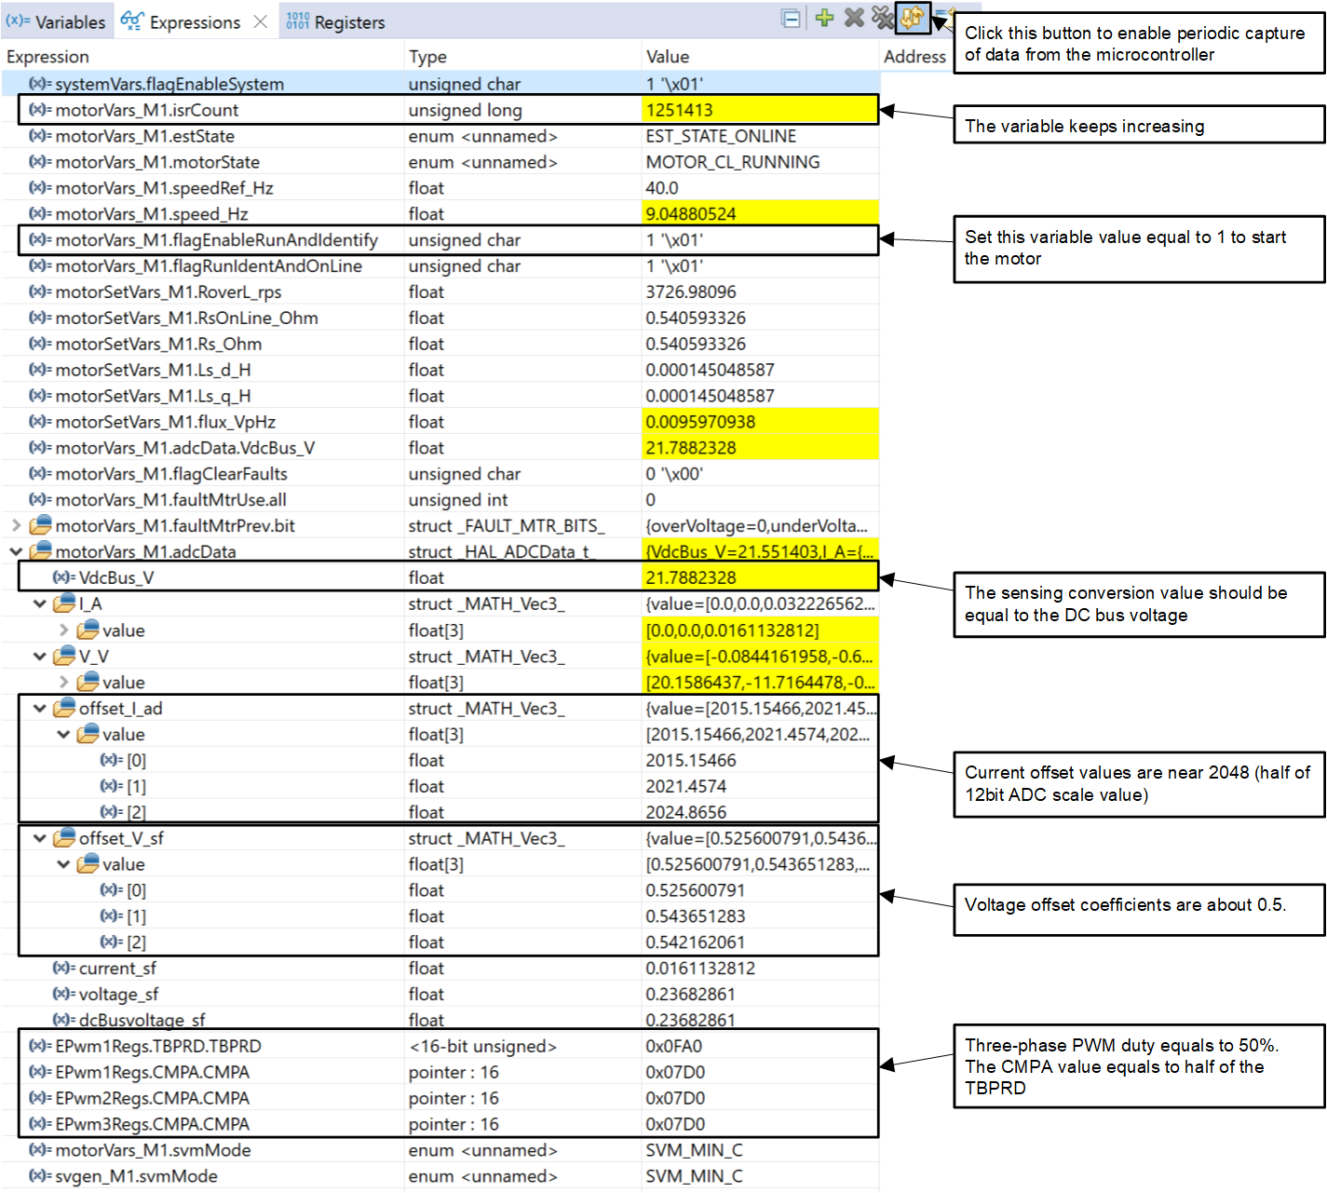Image resolution: width=1327 pixels, height=1193 pixels.
Task: Click the variable icon beside motorSetVars_M1.flux_VpHz
Action: (40, 422)
